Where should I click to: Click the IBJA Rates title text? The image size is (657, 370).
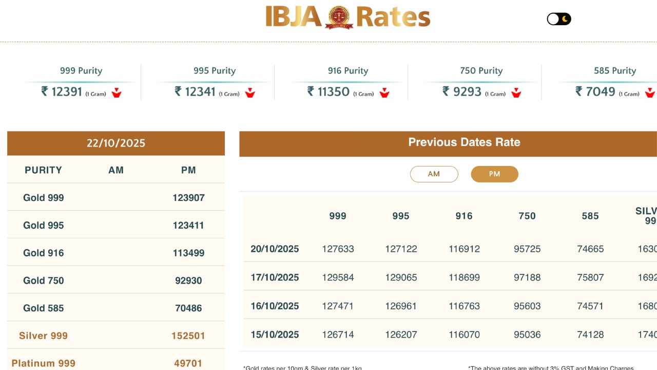[393, 17]
